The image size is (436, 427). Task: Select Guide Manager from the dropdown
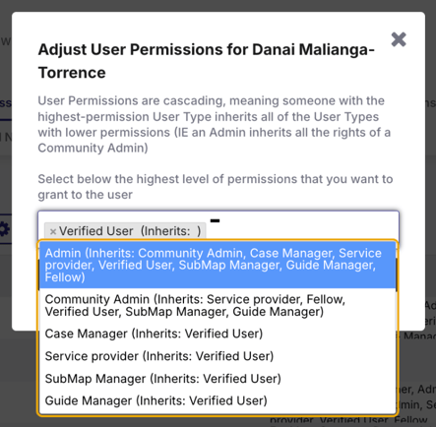(x=218, y=400)
